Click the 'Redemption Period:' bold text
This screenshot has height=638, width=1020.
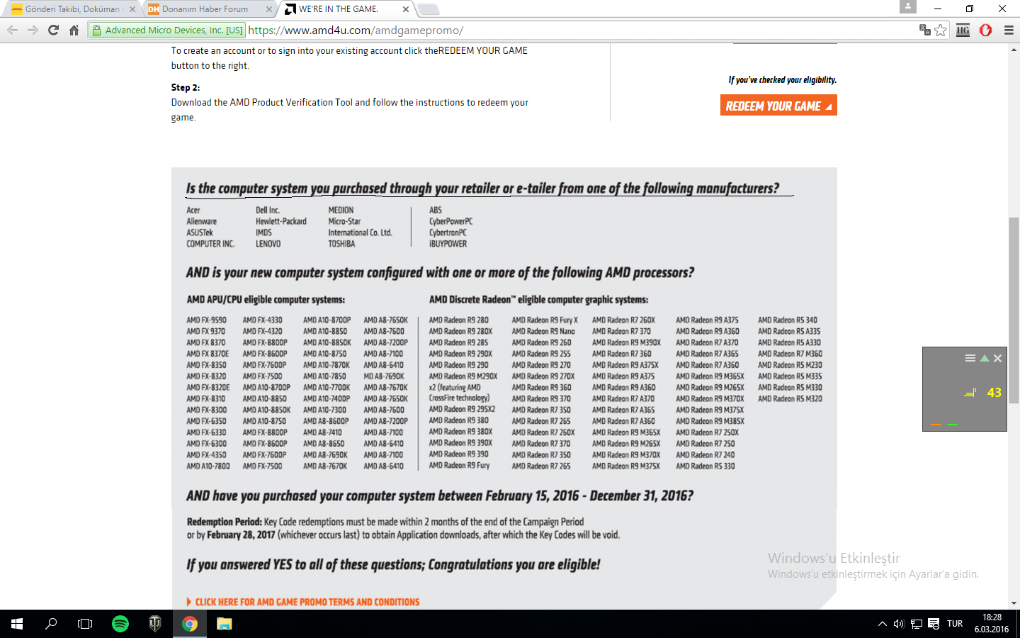pos(224,522)
